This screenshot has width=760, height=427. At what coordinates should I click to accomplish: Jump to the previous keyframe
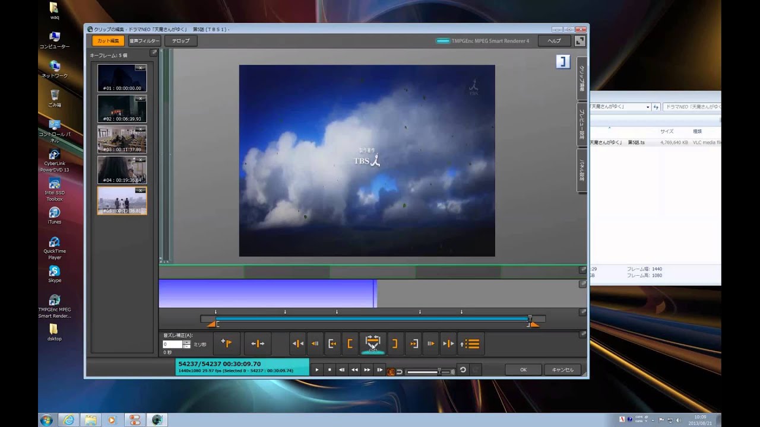click(x=298, y=343)
